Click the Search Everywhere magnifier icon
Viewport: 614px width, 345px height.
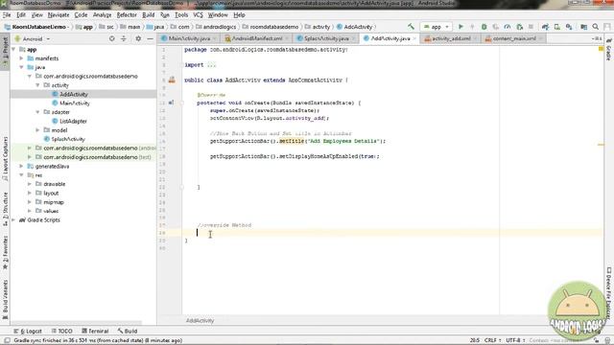[596, 27]
